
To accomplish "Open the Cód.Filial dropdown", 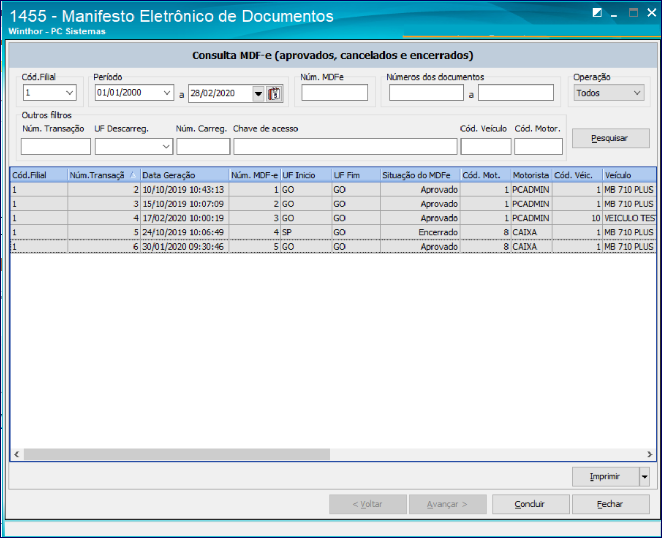I will click(70, 93).
